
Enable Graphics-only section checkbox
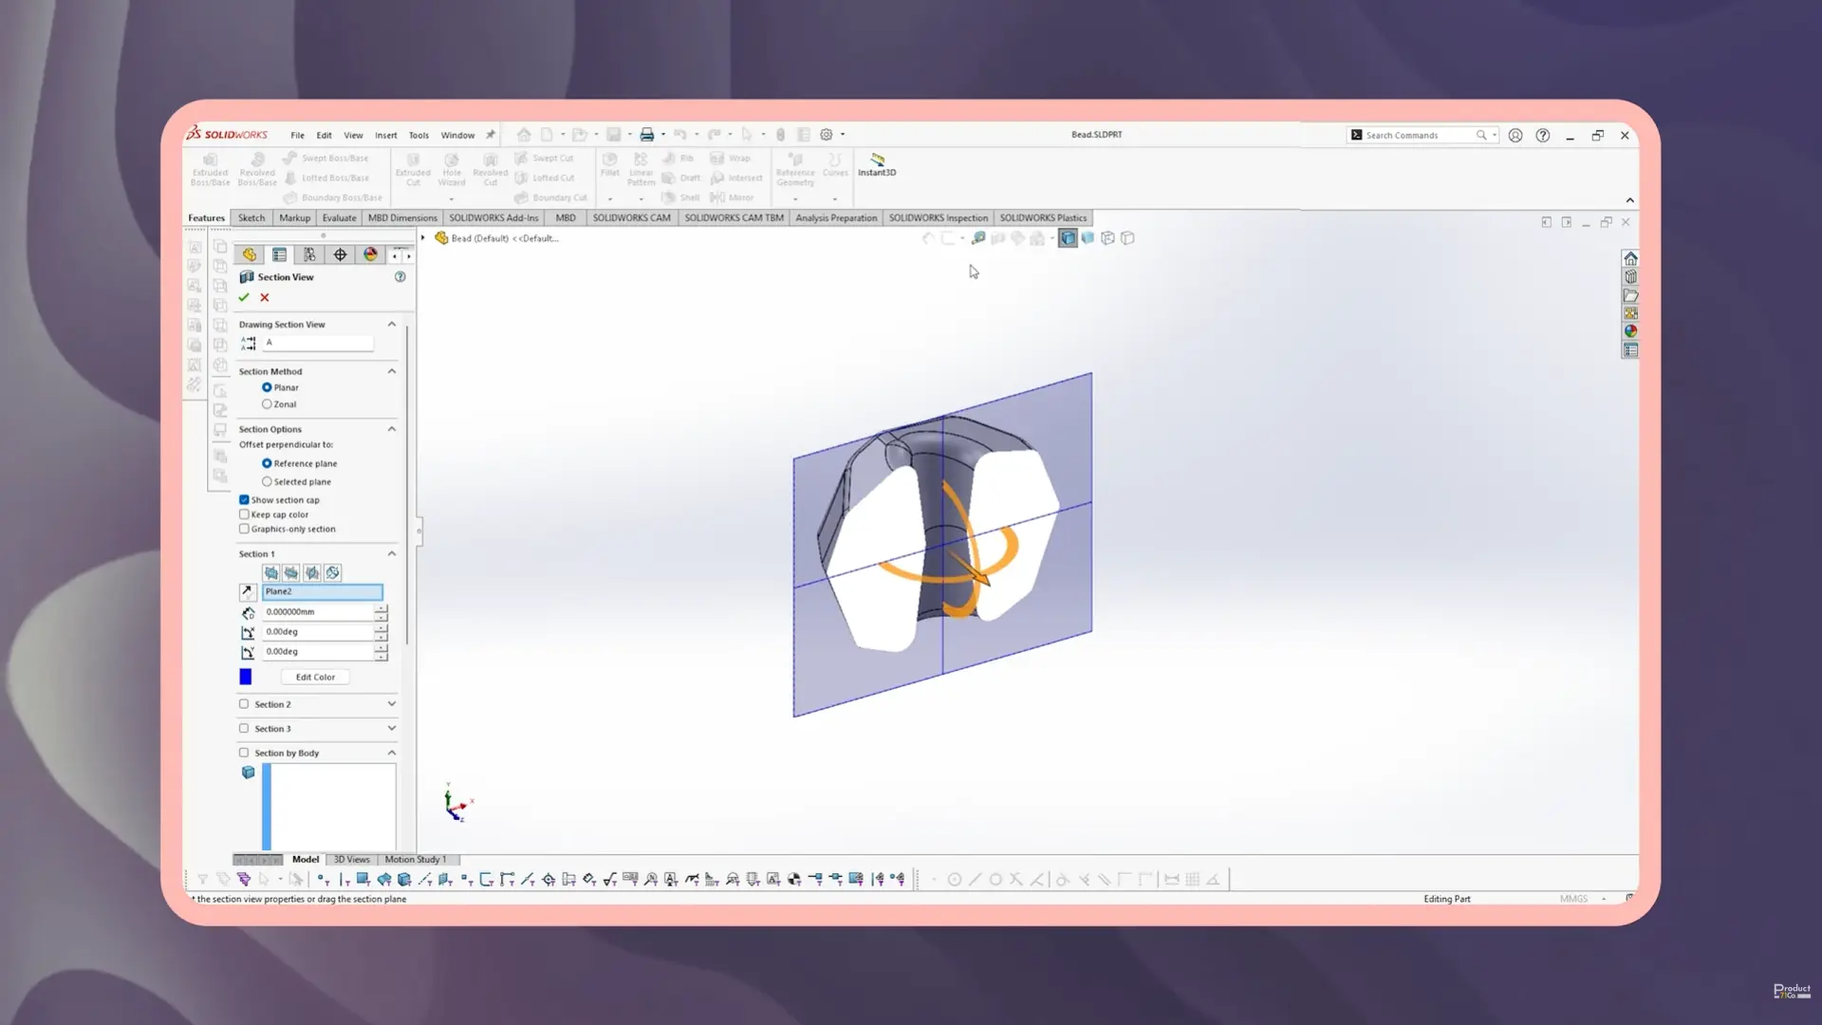245,530
